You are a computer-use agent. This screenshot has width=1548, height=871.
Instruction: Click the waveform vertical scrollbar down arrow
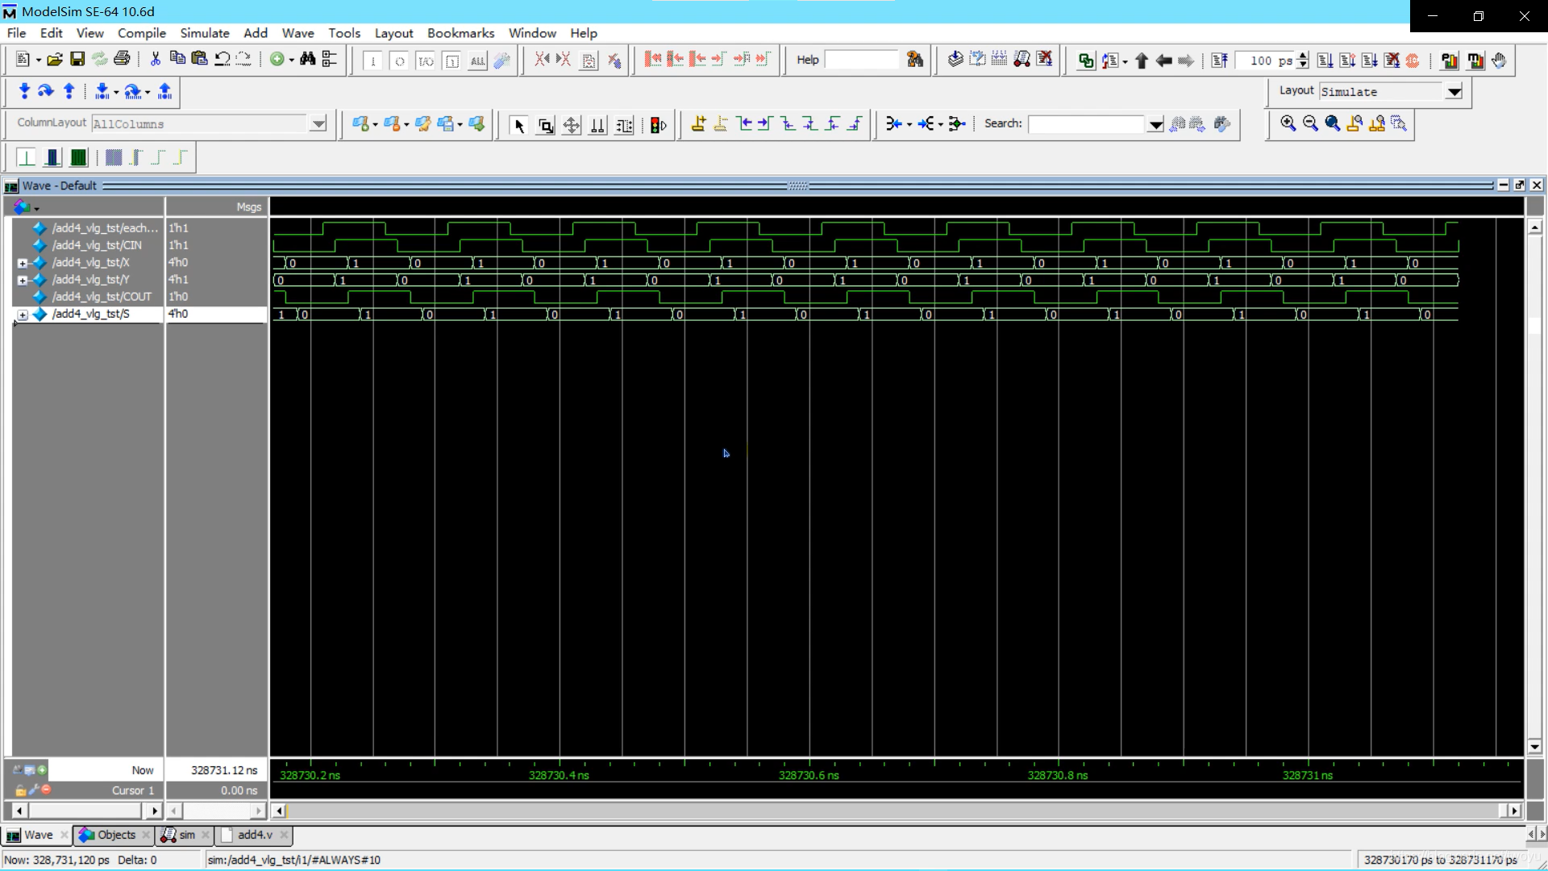point(1534,748)
